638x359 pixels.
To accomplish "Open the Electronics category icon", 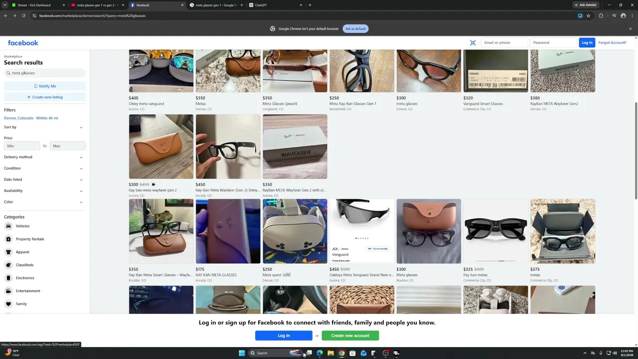I will click(x=8, y=278).
